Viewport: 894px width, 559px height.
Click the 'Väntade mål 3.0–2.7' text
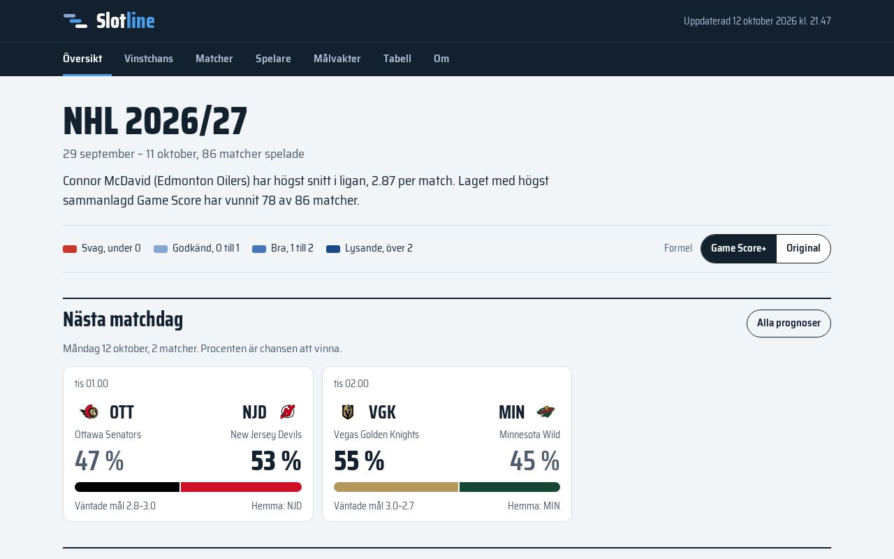(x=374, y=506)
